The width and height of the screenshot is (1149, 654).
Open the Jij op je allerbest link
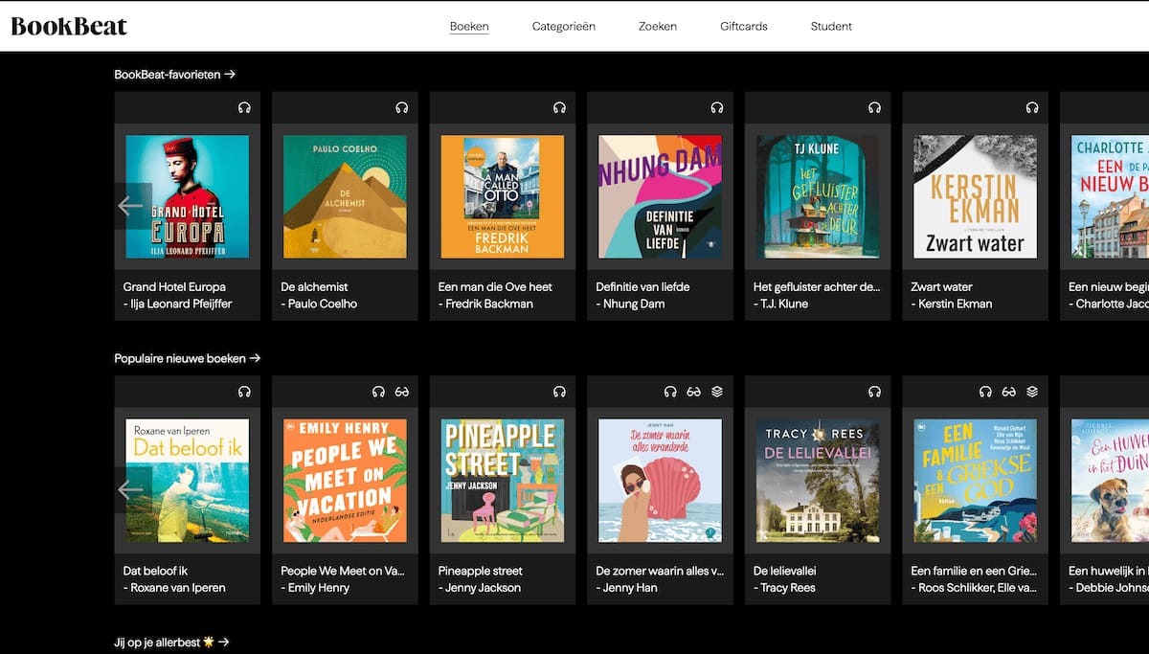pyautogui.click(x=172, y=643)
